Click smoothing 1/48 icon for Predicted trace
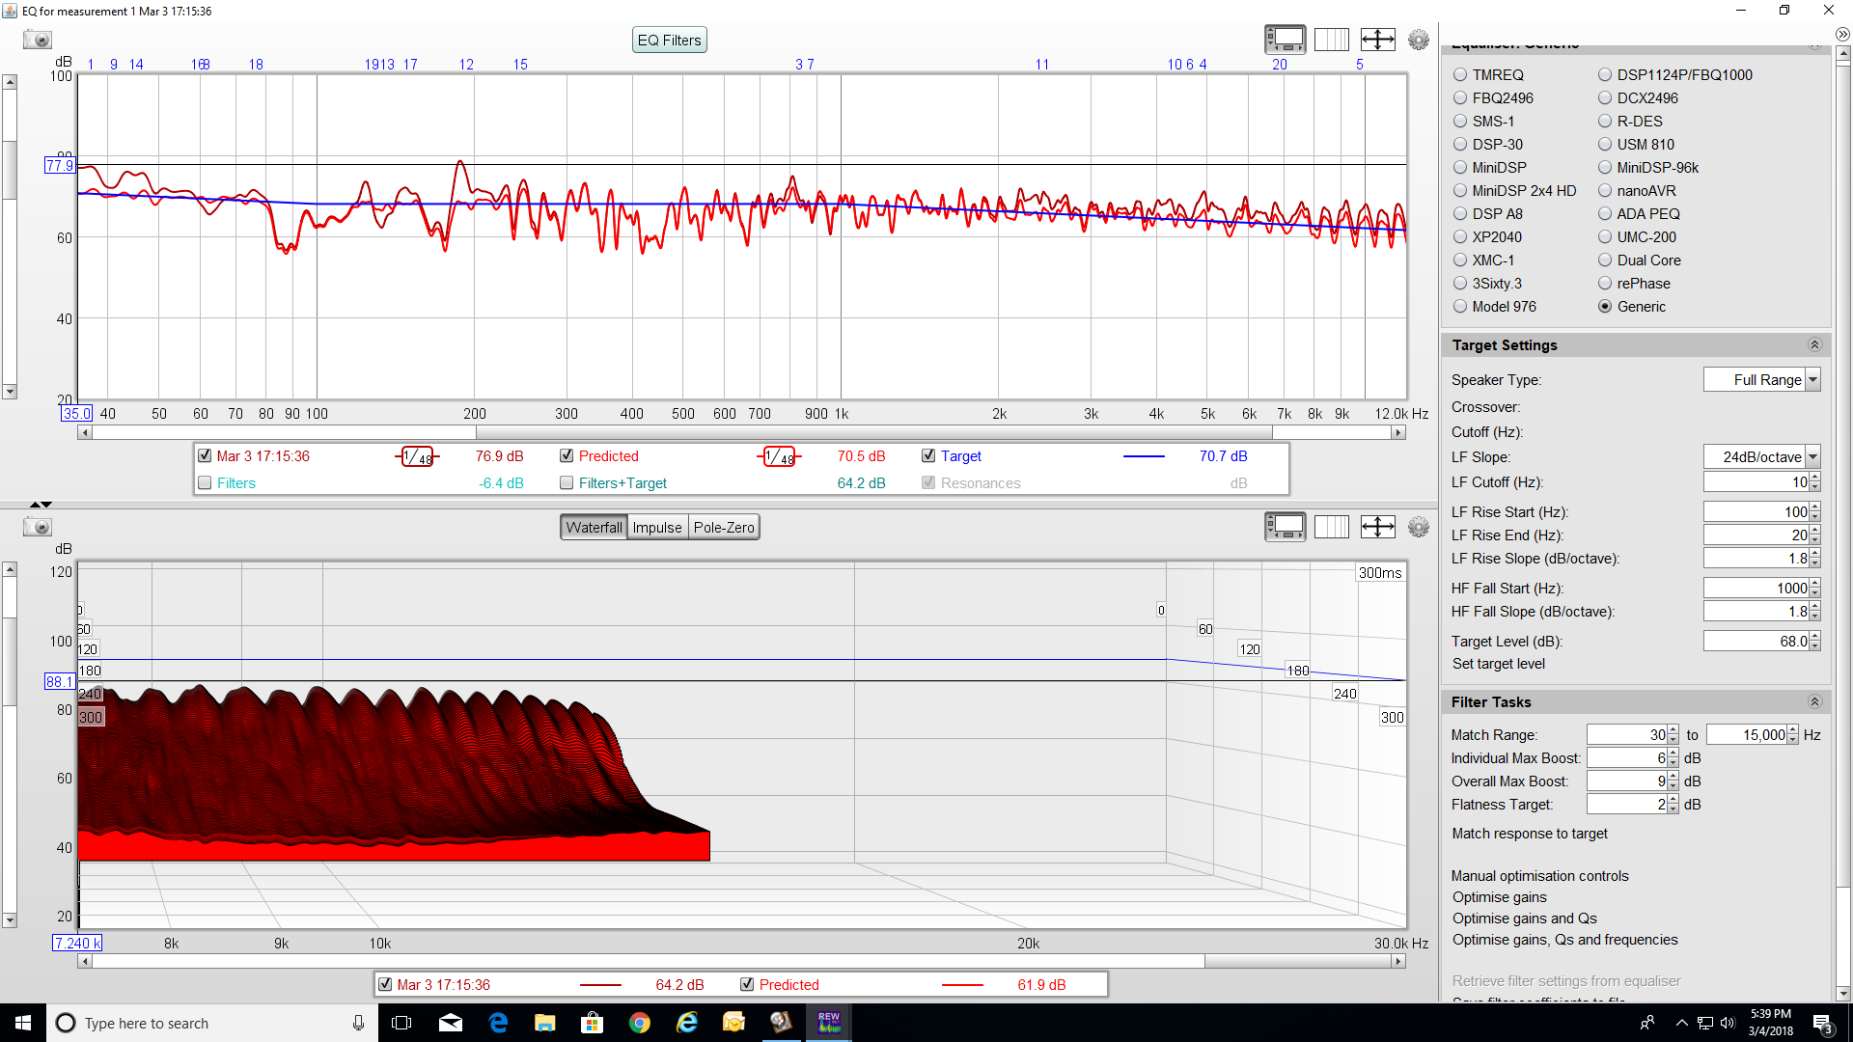 click(x=779, y=456)
